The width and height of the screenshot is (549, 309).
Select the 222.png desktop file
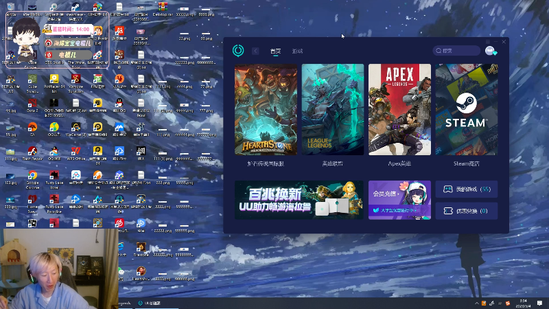click(163, 180)
